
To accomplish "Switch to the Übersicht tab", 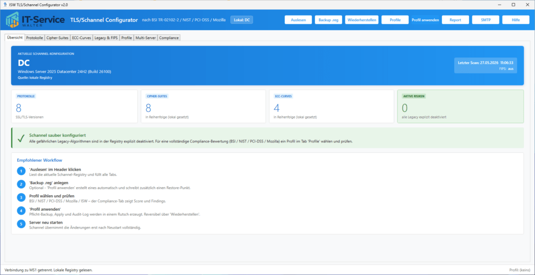I will (x=15, y=38).
